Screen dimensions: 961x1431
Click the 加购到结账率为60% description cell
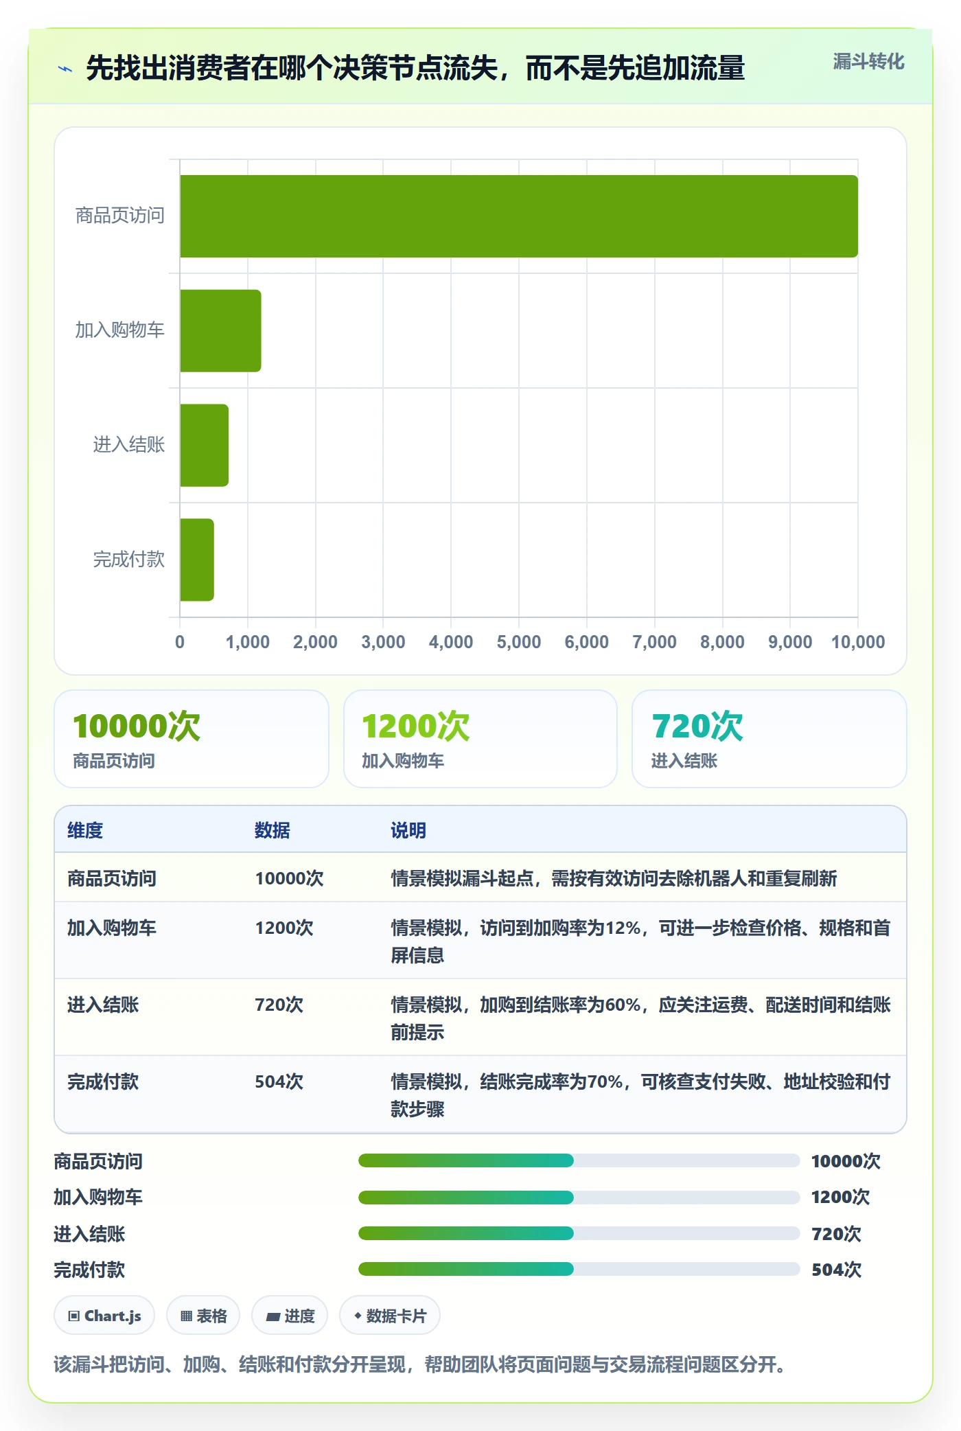640,1018
